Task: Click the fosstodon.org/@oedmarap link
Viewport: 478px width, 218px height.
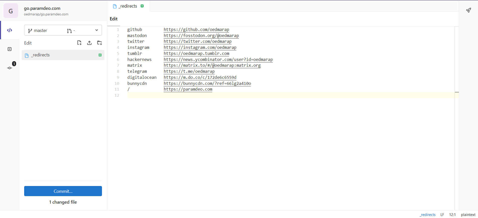Action: pyautogui.click(x=201, y=36)
